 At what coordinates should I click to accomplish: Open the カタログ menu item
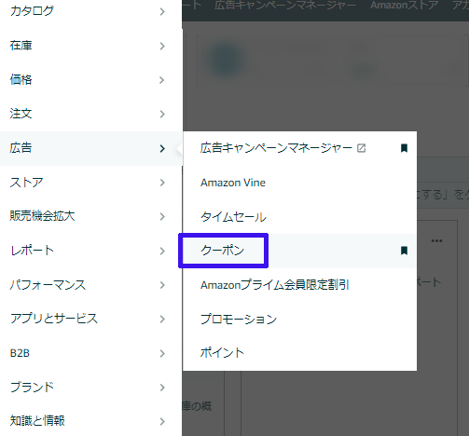[90, 11]
